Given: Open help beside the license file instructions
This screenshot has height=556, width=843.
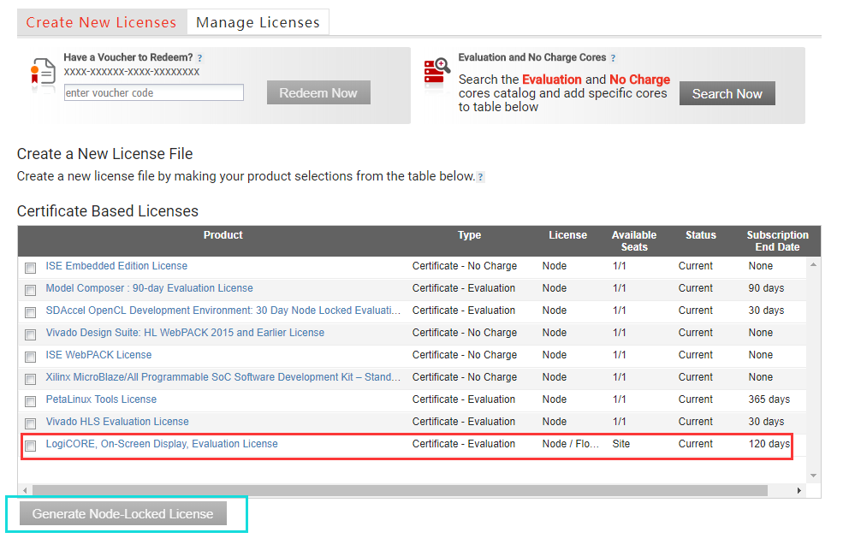Looking at the screenshot, I should click(x=480, y=176).
